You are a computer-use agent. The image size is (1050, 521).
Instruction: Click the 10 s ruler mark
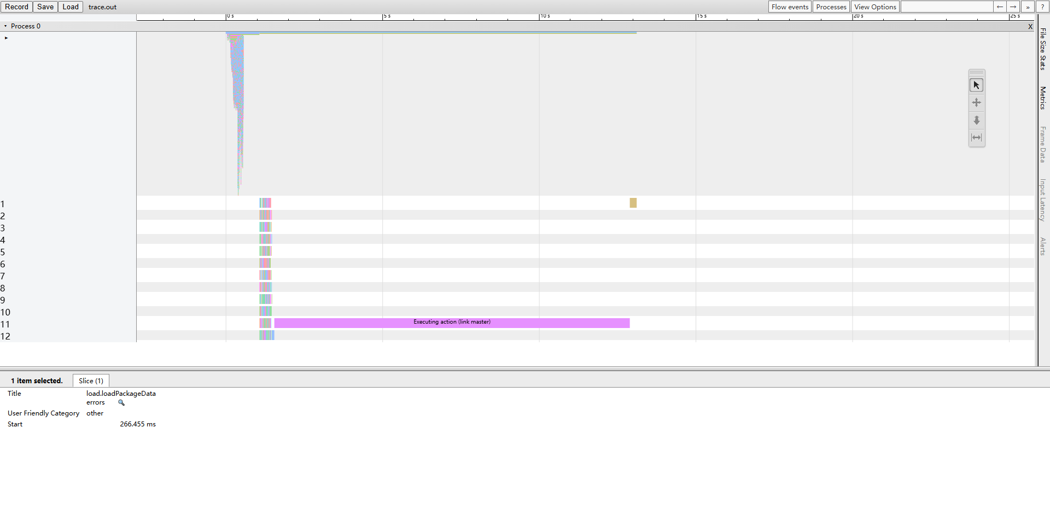[545, 16]
